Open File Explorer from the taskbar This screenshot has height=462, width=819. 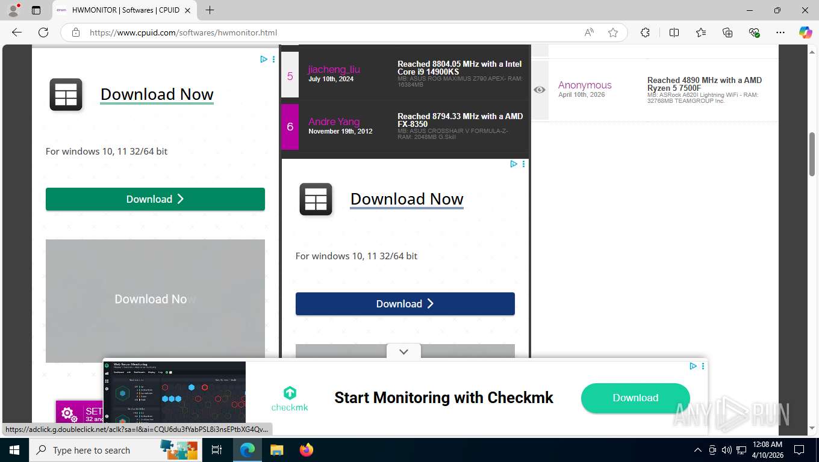point(276,450)
